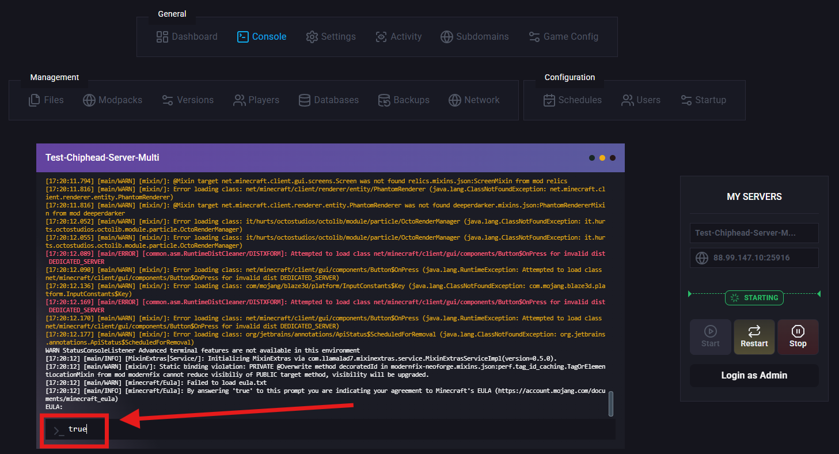The height and width of the screenshot is (454, 839).
Task: Click the Users people icon
Action: pos(627,100)
